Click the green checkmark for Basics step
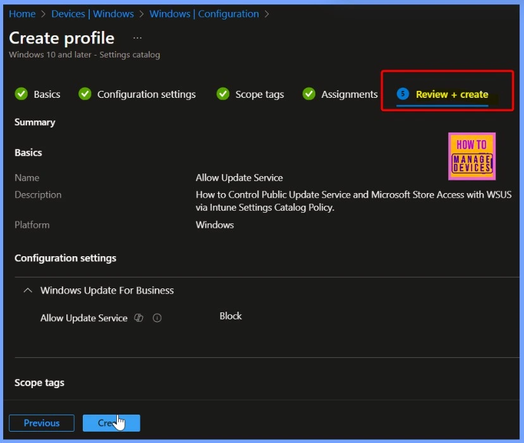 point(21,94)
